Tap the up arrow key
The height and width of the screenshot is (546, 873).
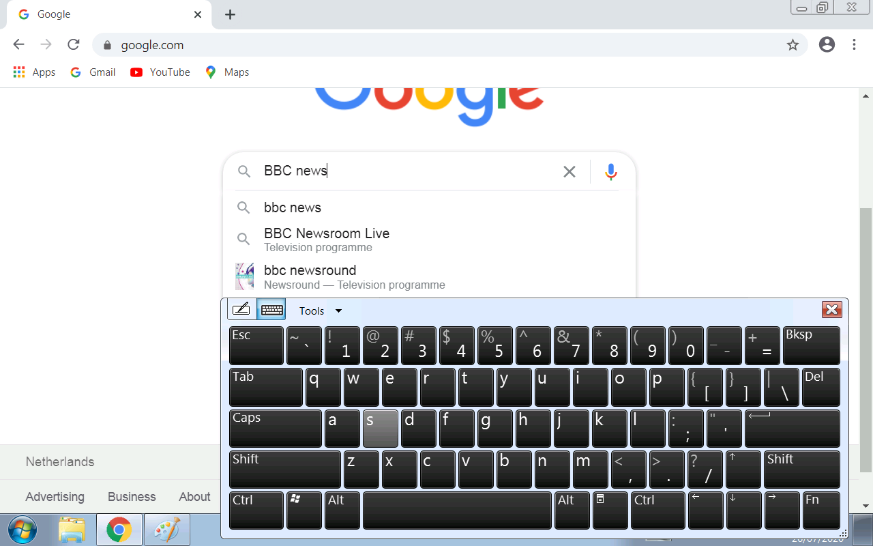[x=743, y=470]
